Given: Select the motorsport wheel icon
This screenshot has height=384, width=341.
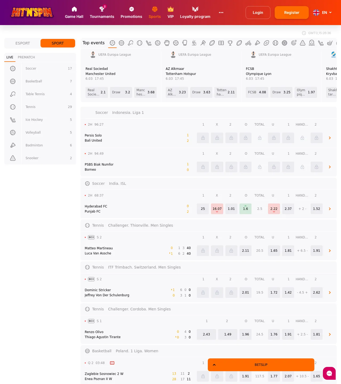Looking at the screenshot, I should [x=285, y=43].
